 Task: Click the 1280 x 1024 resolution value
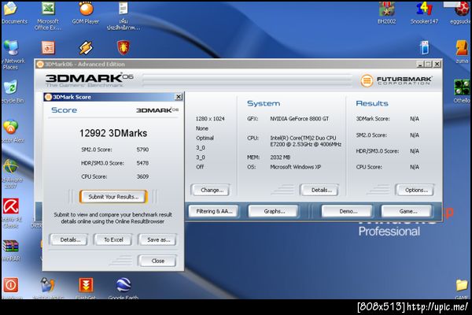[x=210, y=119]
